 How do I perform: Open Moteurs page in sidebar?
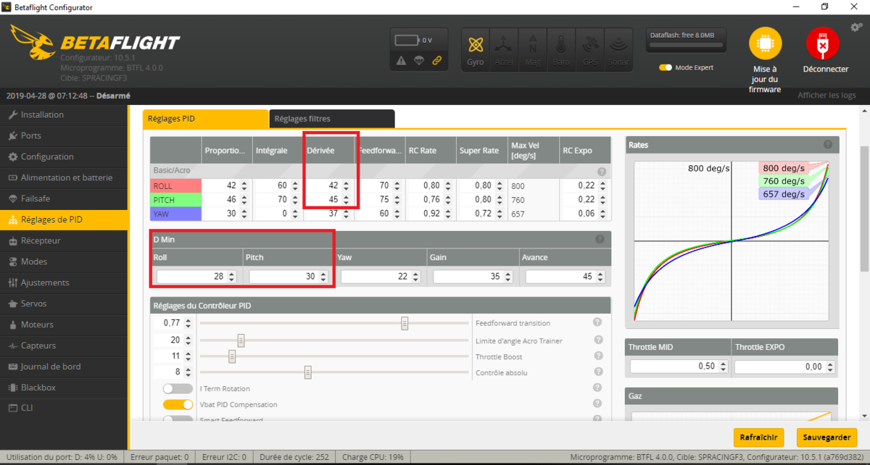[x=64, y=324]
